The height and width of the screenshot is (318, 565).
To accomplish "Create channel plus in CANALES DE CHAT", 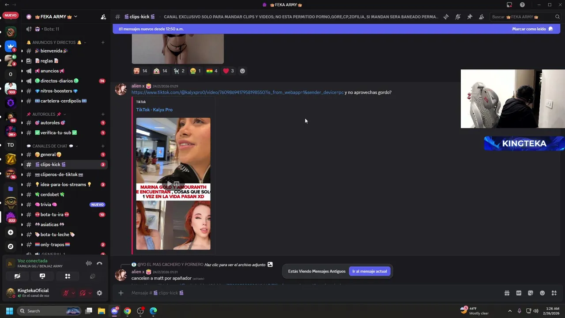I will (103, 146).
